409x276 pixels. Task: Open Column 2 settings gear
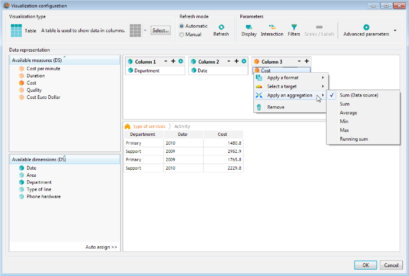244,61
